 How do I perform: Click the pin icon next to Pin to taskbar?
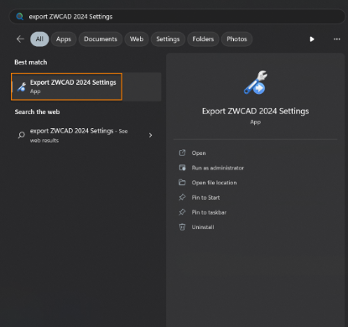[x=182, y=212]
